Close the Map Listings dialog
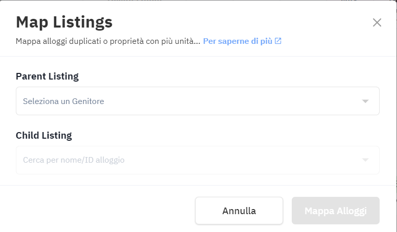 point(377,22)
